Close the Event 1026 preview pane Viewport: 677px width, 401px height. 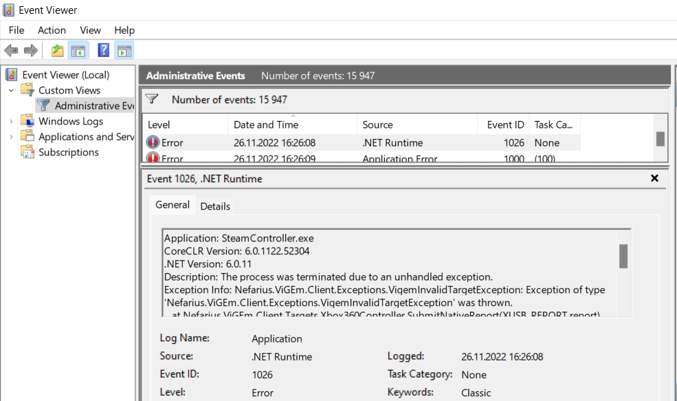(654, 178)
